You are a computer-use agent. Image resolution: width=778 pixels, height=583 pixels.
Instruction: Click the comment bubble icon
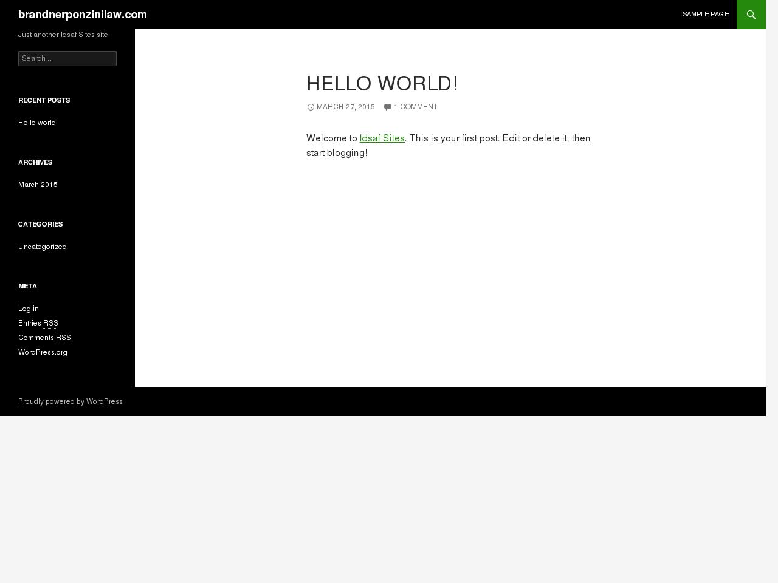pyautogui.click(x=387, y=107)
